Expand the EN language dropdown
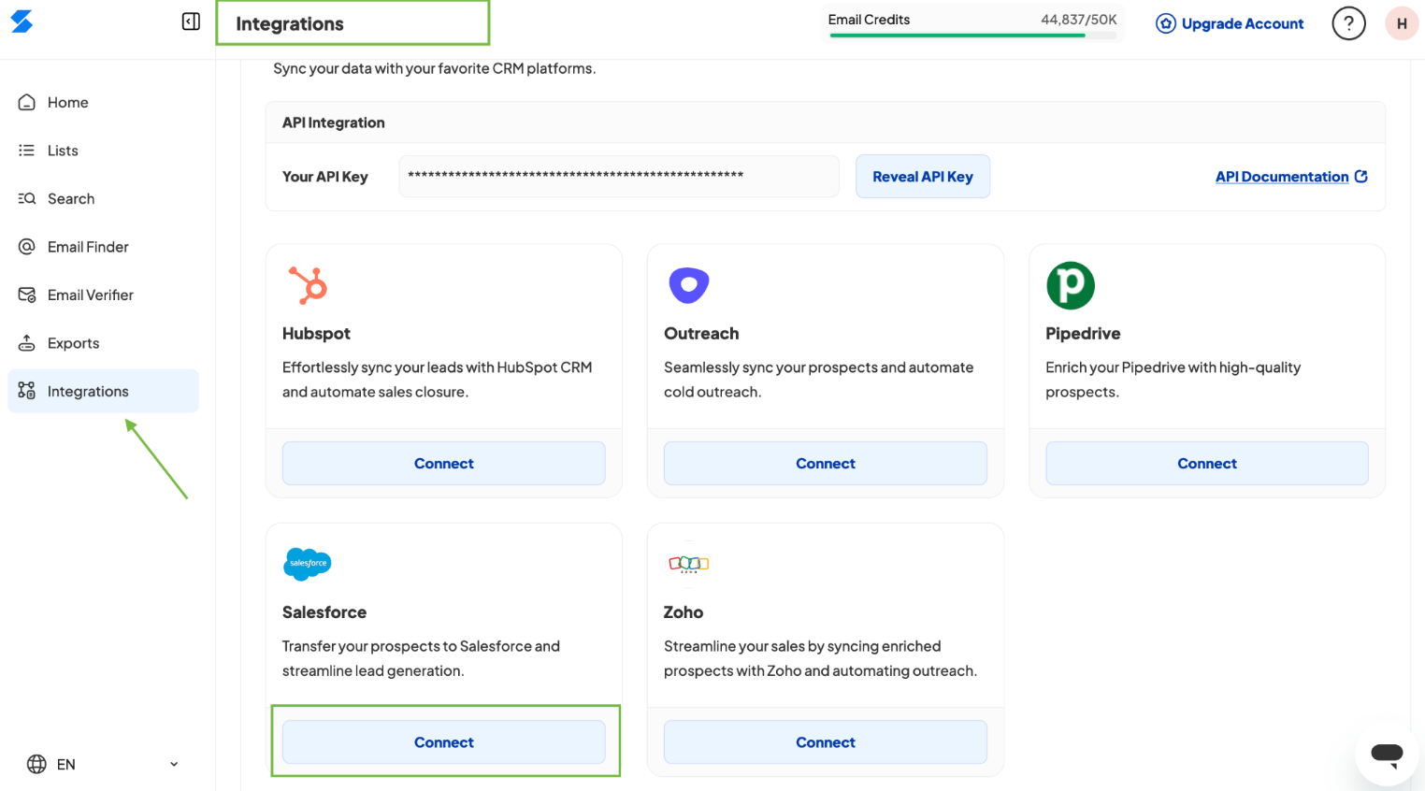This screenshot has width=1425, height=791. (x=103, y=764)
